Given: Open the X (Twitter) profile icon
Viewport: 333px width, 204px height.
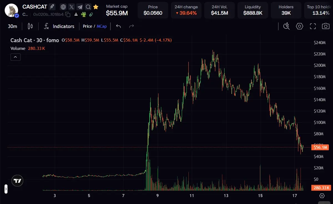Looking at the screenshot, I should pos(72,7).
